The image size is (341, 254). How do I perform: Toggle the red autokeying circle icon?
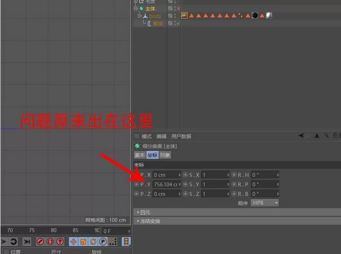coord(50,241)
